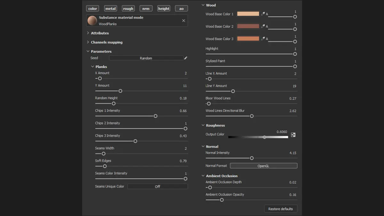Click the eyedropper for Wood Base Color 2
Image resolution: width=384 pixels, height=216 pixels.
263,26
